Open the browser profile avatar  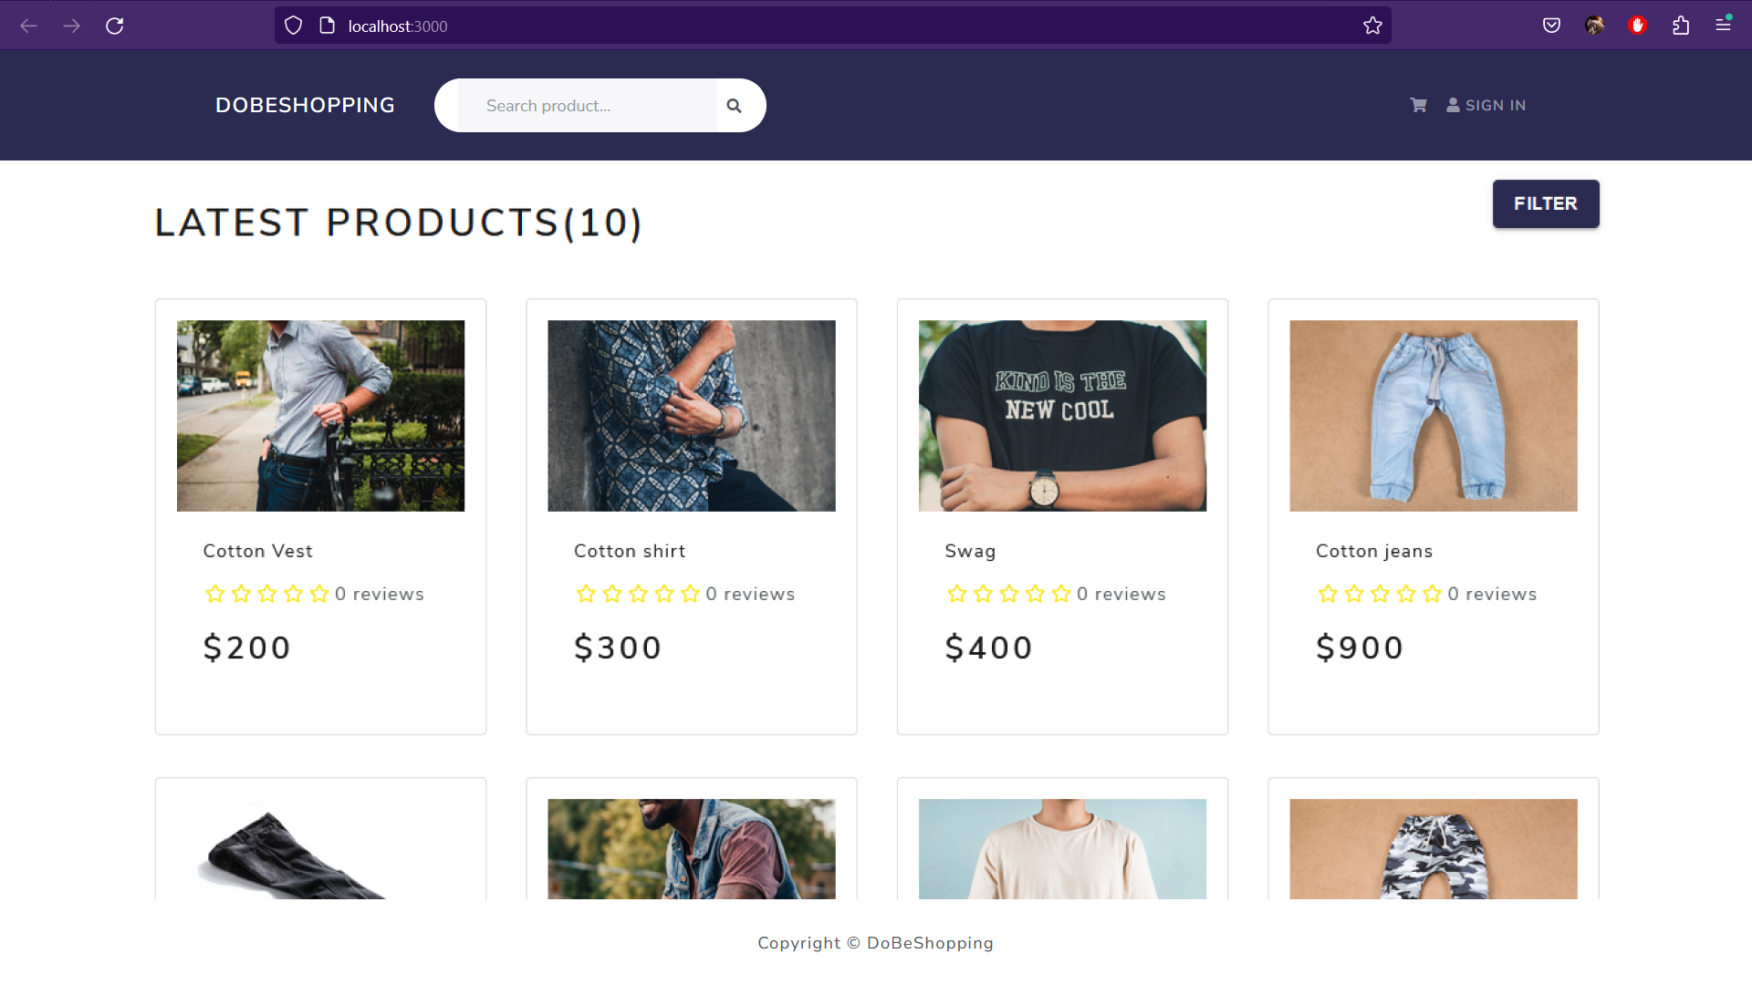click(1594, 26)
